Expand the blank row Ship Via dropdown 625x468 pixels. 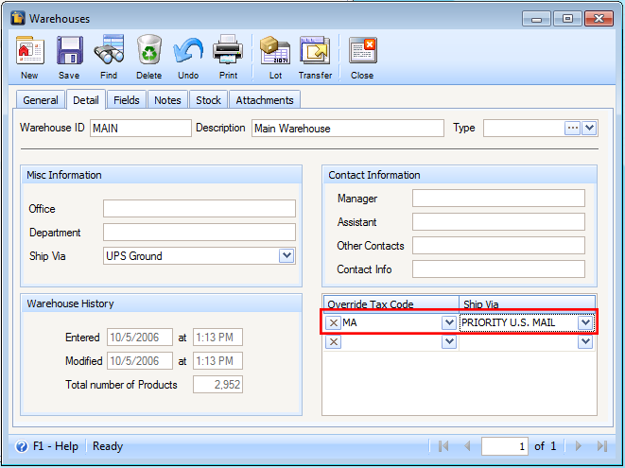point(585,341)
